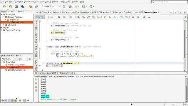Click the Find Selection magnifier icon
The width and height of the screenshot is (188, 106).
[78, 17]
